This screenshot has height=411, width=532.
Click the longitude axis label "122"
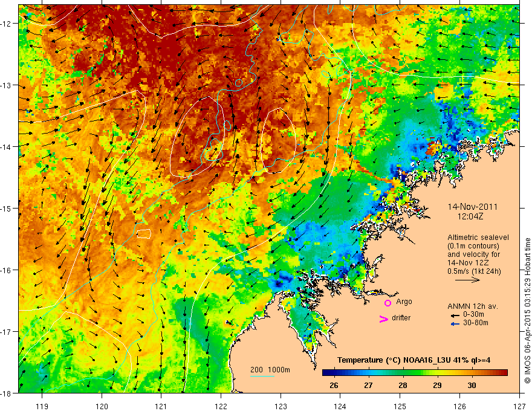coord(221,406)
